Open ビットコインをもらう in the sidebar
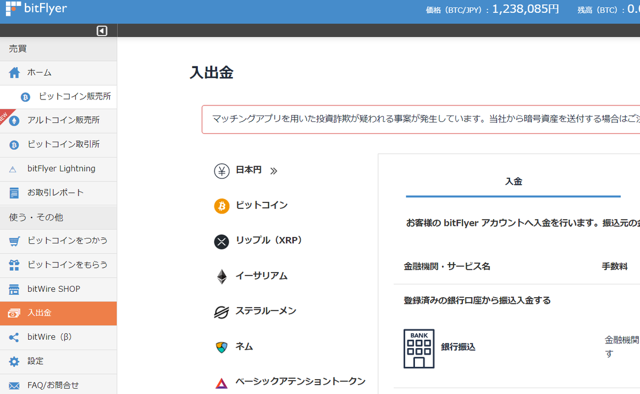The width and height of the screenshot is (640, 394). point(58,265)
